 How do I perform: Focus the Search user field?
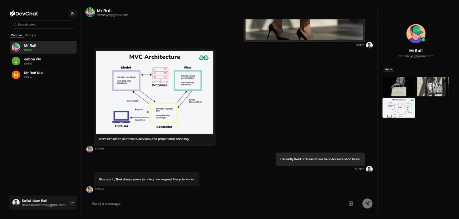coord(43,25)
